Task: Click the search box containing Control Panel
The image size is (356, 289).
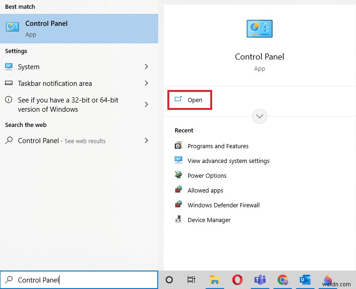Action: tap(79, 280)
